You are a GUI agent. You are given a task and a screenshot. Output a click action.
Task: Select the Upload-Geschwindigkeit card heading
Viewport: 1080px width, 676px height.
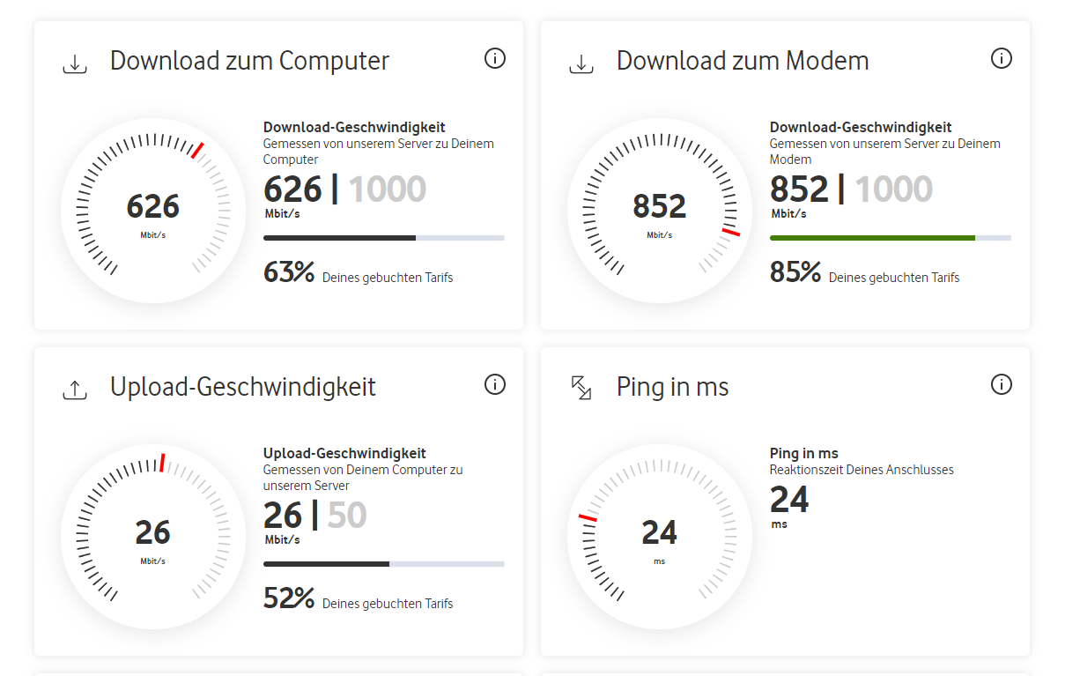point(243,387)
